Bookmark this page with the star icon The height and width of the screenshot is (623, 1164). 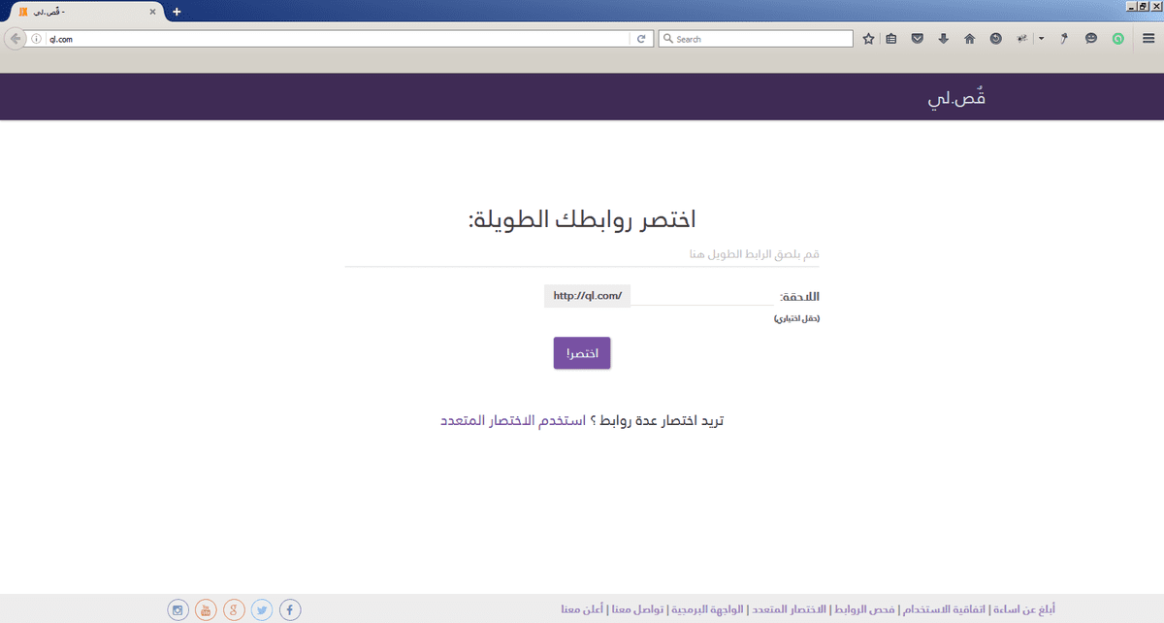point(868,39)
